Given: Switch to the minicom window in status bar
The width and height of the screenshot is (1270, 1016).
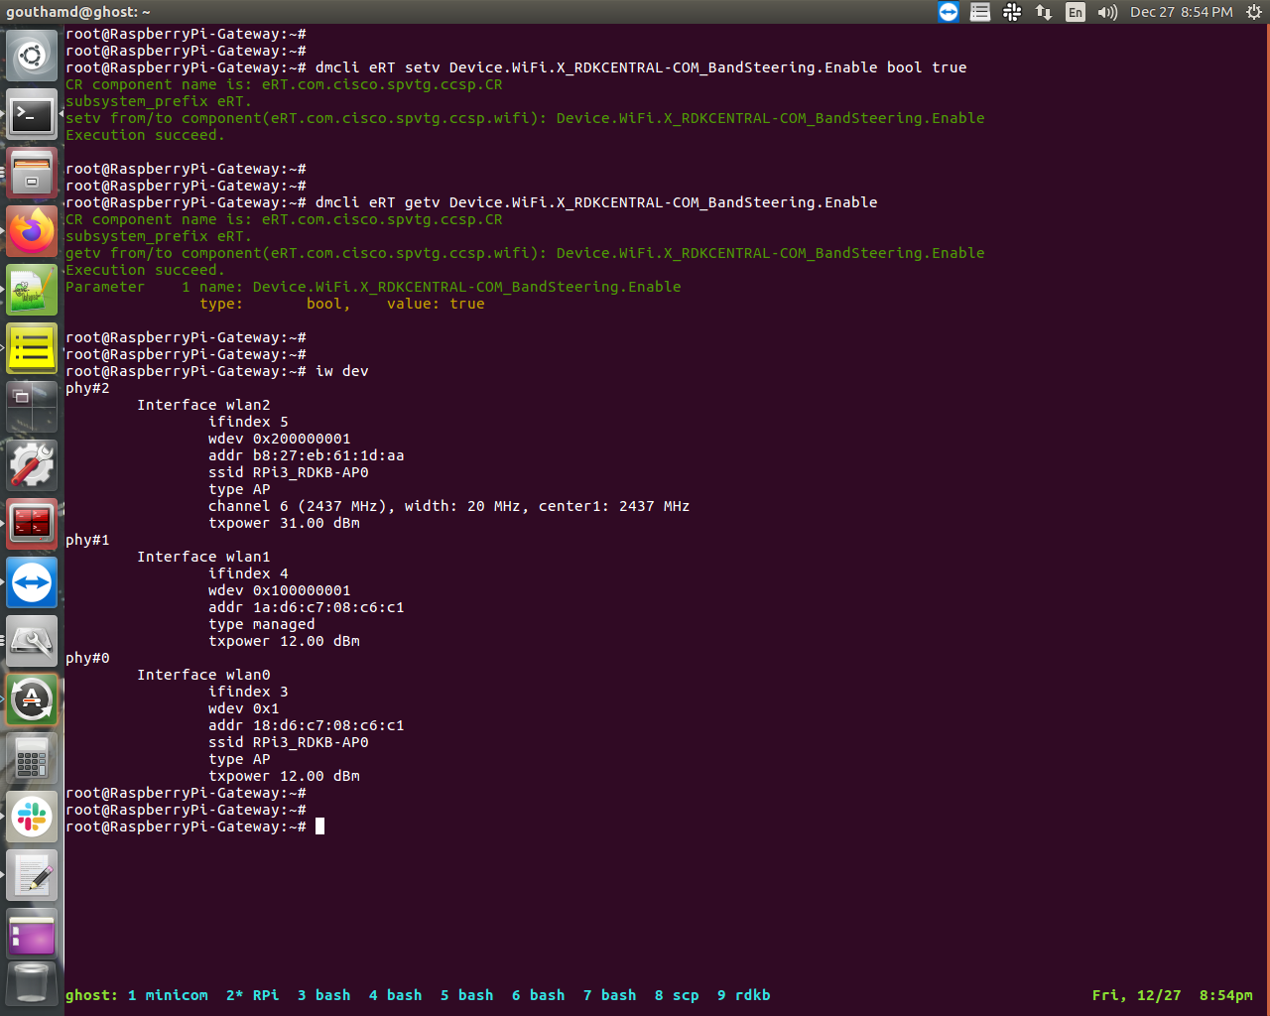Looking at the screenshot, I should [x=168, y=995].
